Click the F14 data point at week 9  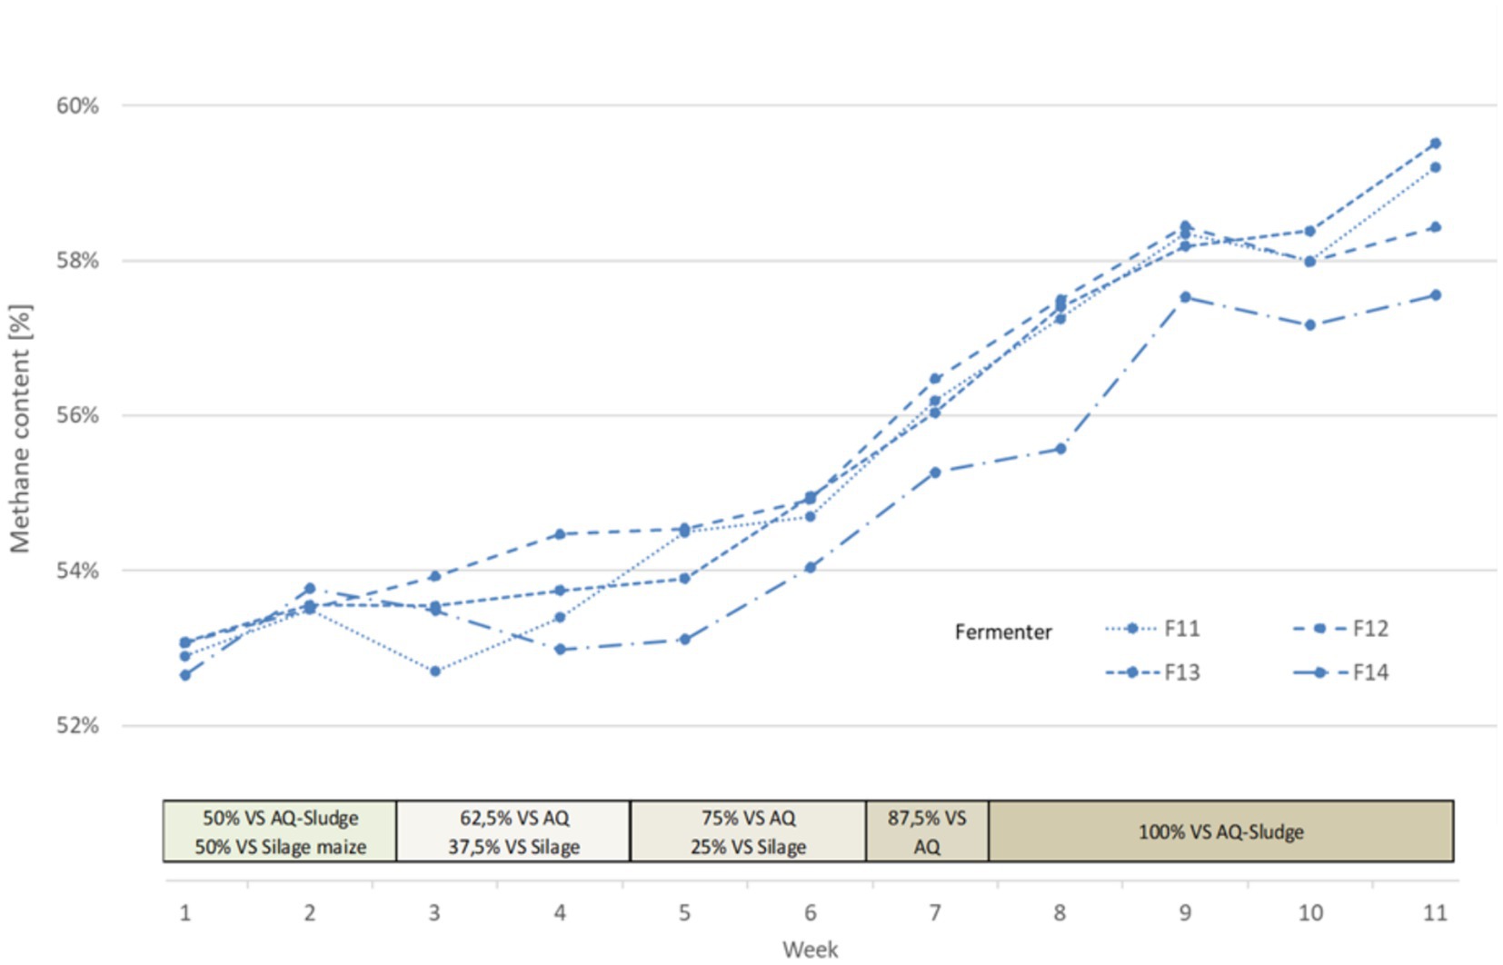[x=1185, y=297]
